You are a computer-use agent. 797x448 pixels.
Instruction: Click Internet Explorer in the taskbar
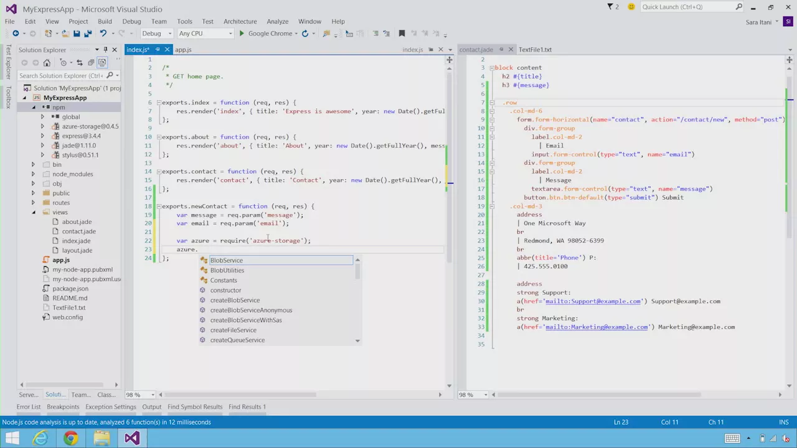click(40, 439)
